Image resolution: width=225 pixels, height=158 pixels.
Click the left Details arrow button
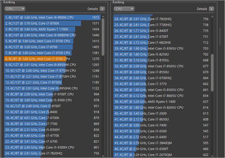point(102,9)
